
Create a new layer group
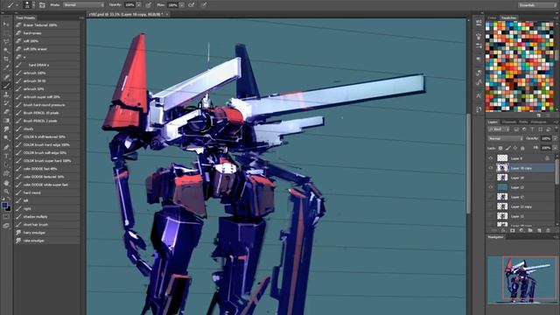coord(530,231)
